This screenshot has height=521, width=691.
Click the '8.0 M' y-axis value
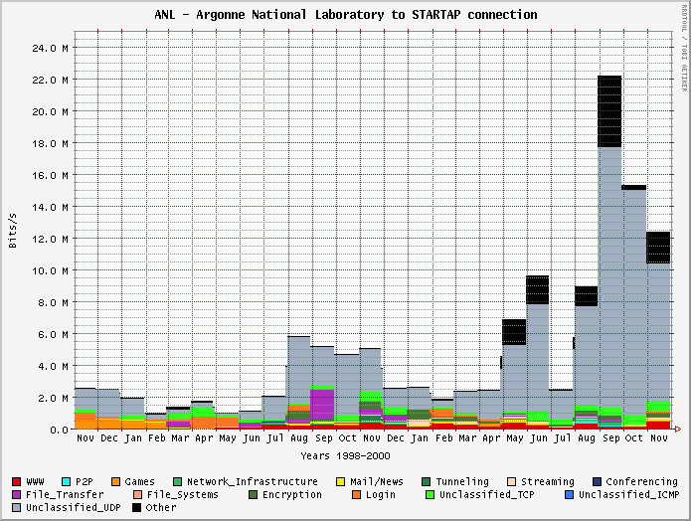[53, 302]
